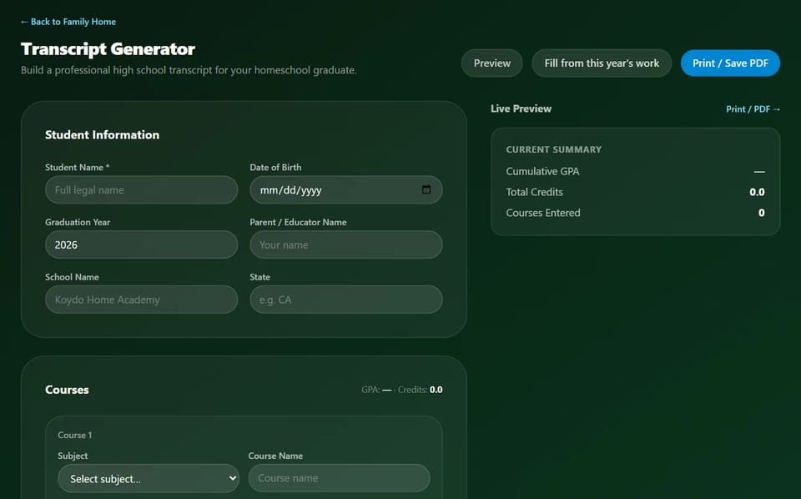801x499 pixels.
Task: Click the Course Name input in Course 1
Action: [340, 478]
